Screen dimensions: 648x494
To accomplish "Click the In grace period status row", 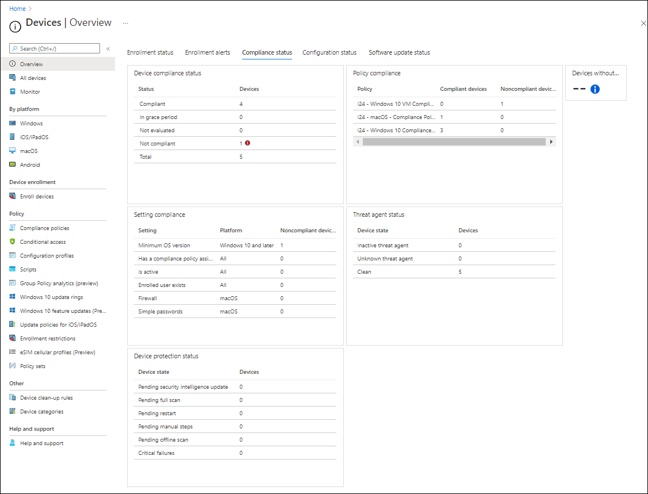I will [x=235, y=117].
